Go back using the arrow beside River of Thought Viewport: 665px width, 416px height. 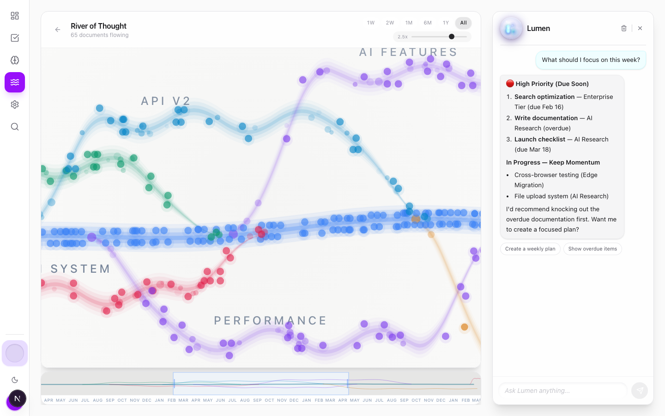(58, 30)
